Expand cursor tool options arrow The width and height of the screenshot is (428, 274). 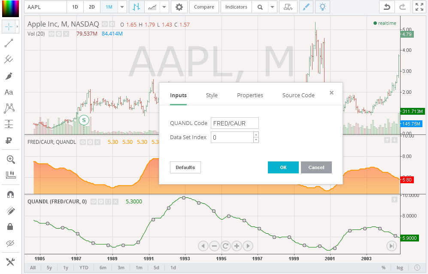click(17, 27)
